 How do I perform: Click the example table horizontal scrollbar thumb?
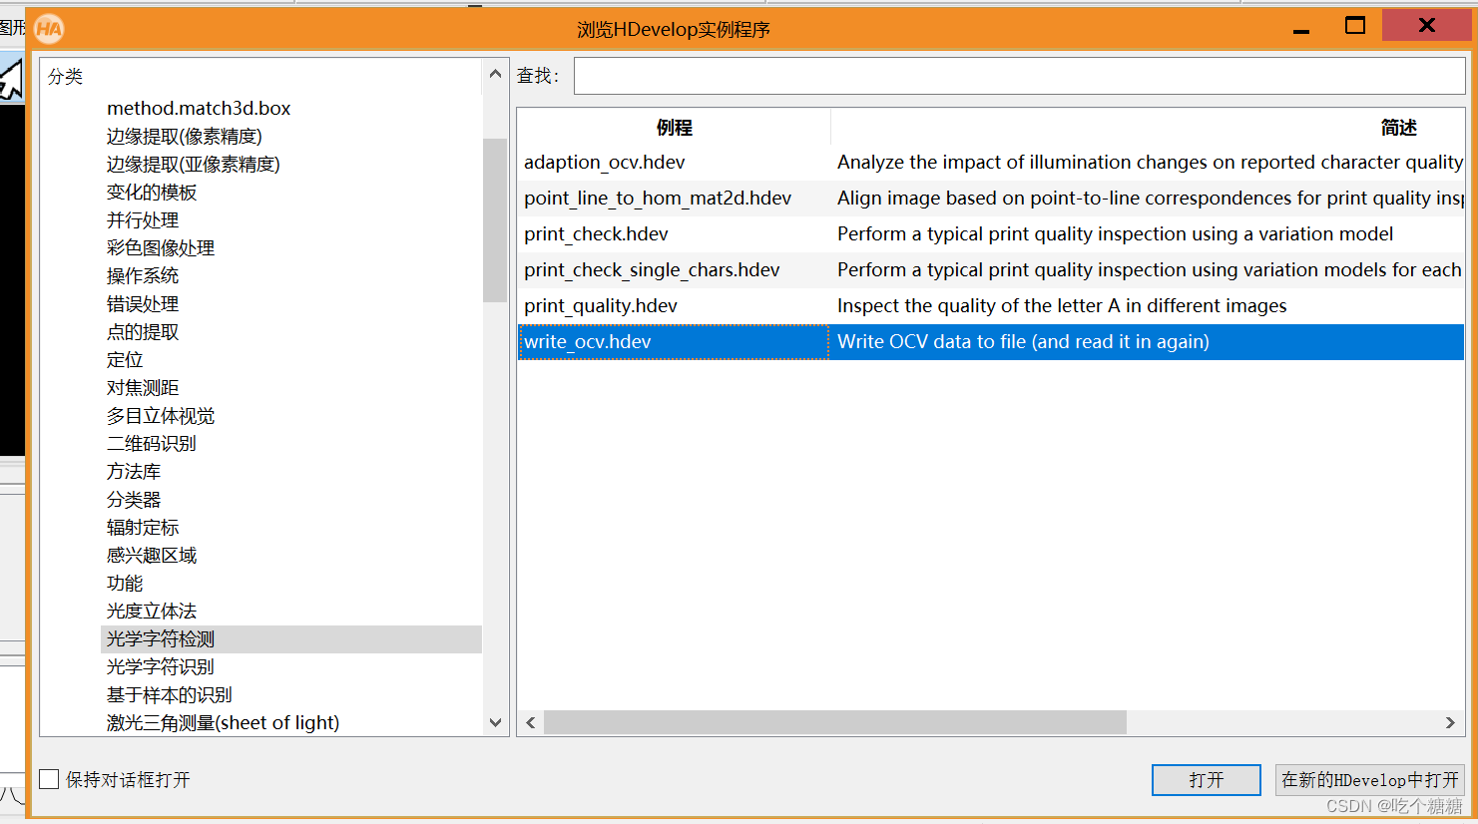point(835,722)
